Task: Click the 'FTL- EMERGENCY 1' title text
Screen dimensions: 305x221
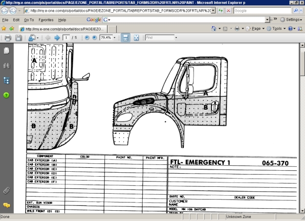Action: point(200,162)
